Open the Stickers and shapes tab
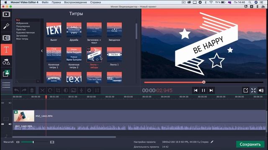This screenshot has height=150, width=268. click(x=6, y=62)
